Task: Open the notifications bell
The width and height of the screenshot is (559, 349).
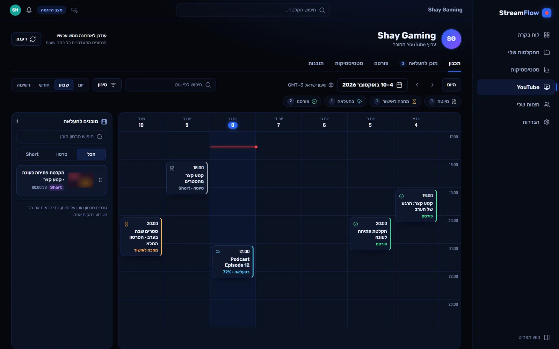Action: tap(29, 10)
